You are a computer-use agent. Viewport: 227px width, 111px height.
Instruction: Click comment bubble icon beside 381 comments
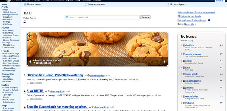coord(28,99)
